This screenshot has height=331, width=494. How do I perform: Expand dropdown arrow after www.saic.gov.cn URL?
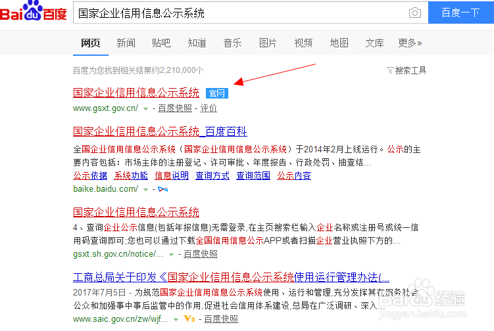(176, 320)
